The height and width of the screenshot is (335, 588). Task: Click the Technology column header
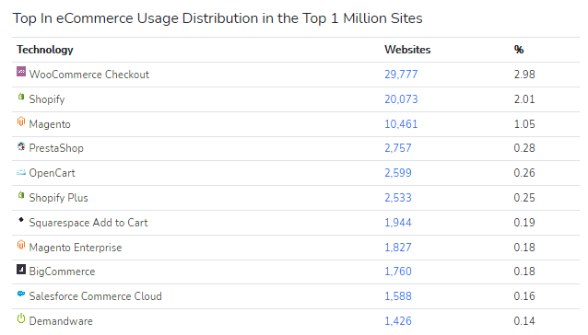(x=45, y=50)
